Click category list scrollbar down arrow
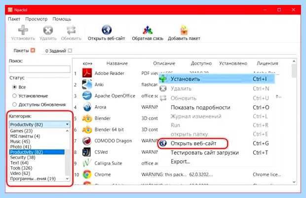The height and width of the screenshot is (198, 306). 67,178
